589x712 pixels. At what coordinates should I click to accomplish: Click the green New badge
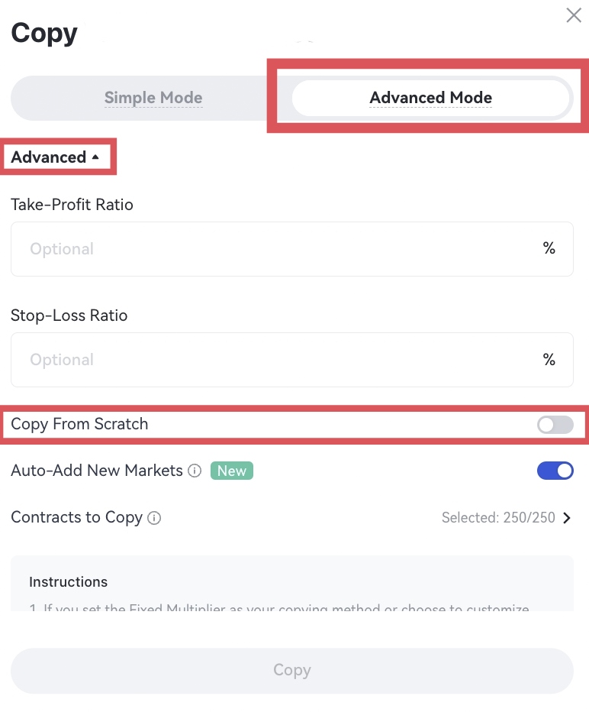point(231,471)
